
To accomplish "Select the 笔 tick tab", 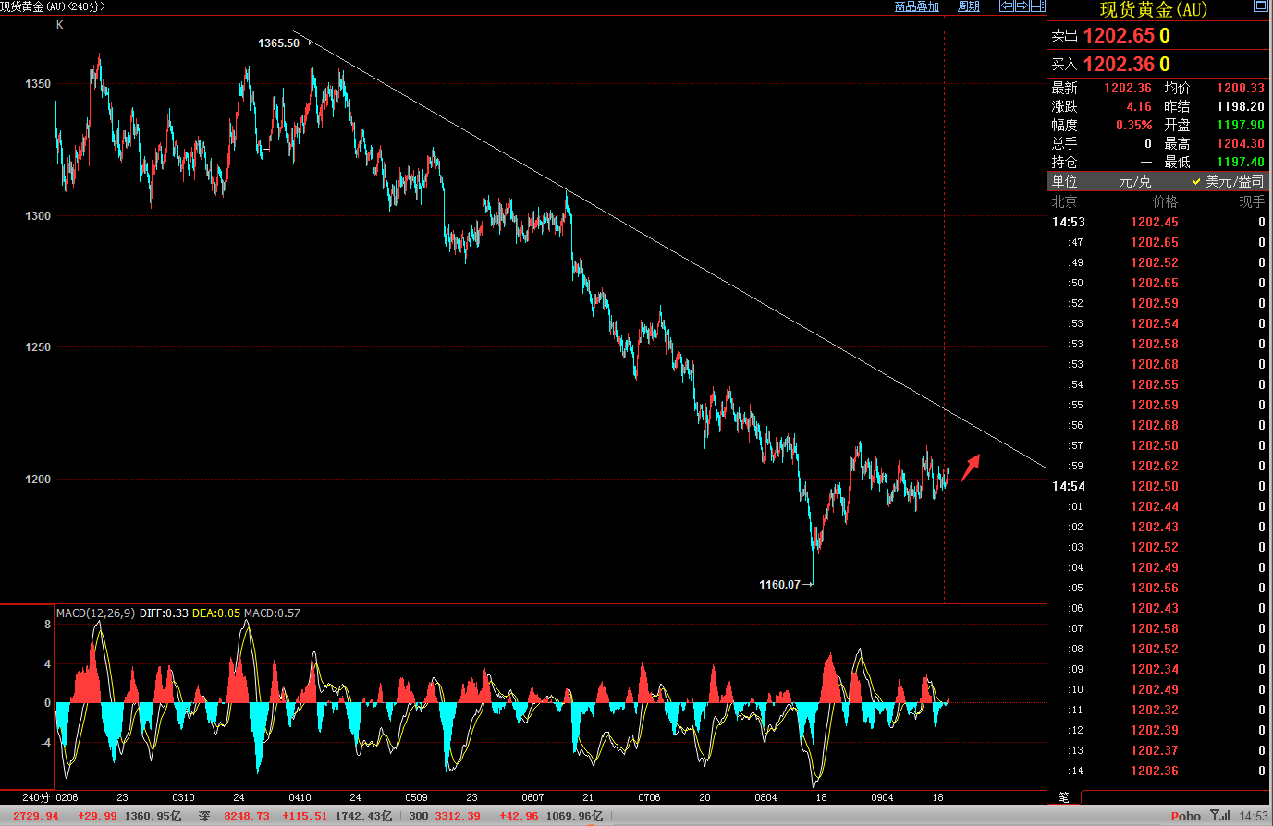I will tap(1063, 796).
